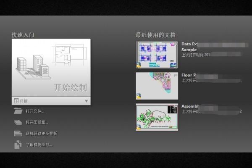
Task: Click the Floor Plan file name text
Action: tap(189, 75)
